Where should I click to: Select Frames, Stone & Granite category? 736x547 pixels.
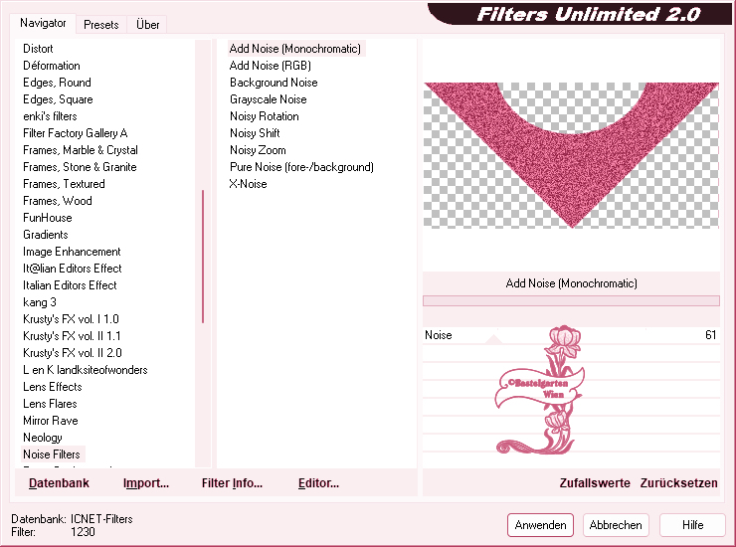(80, 167)
